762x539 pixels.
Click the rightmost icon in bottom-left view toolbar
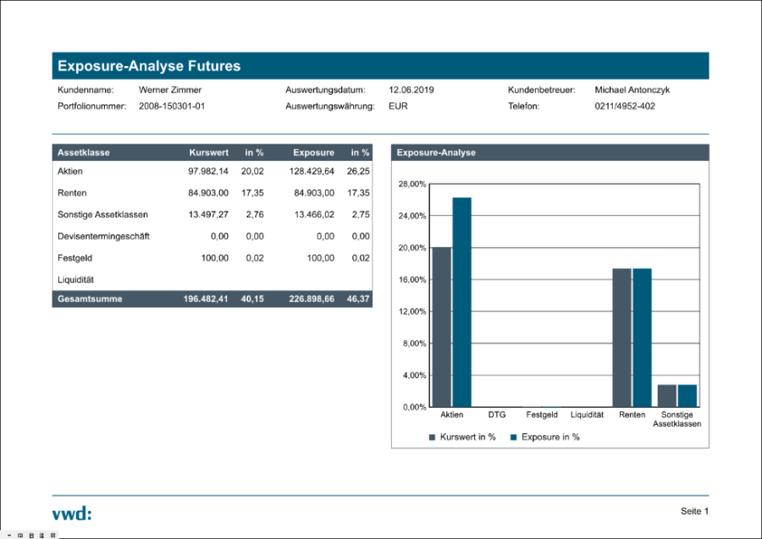tap(52, 535)
